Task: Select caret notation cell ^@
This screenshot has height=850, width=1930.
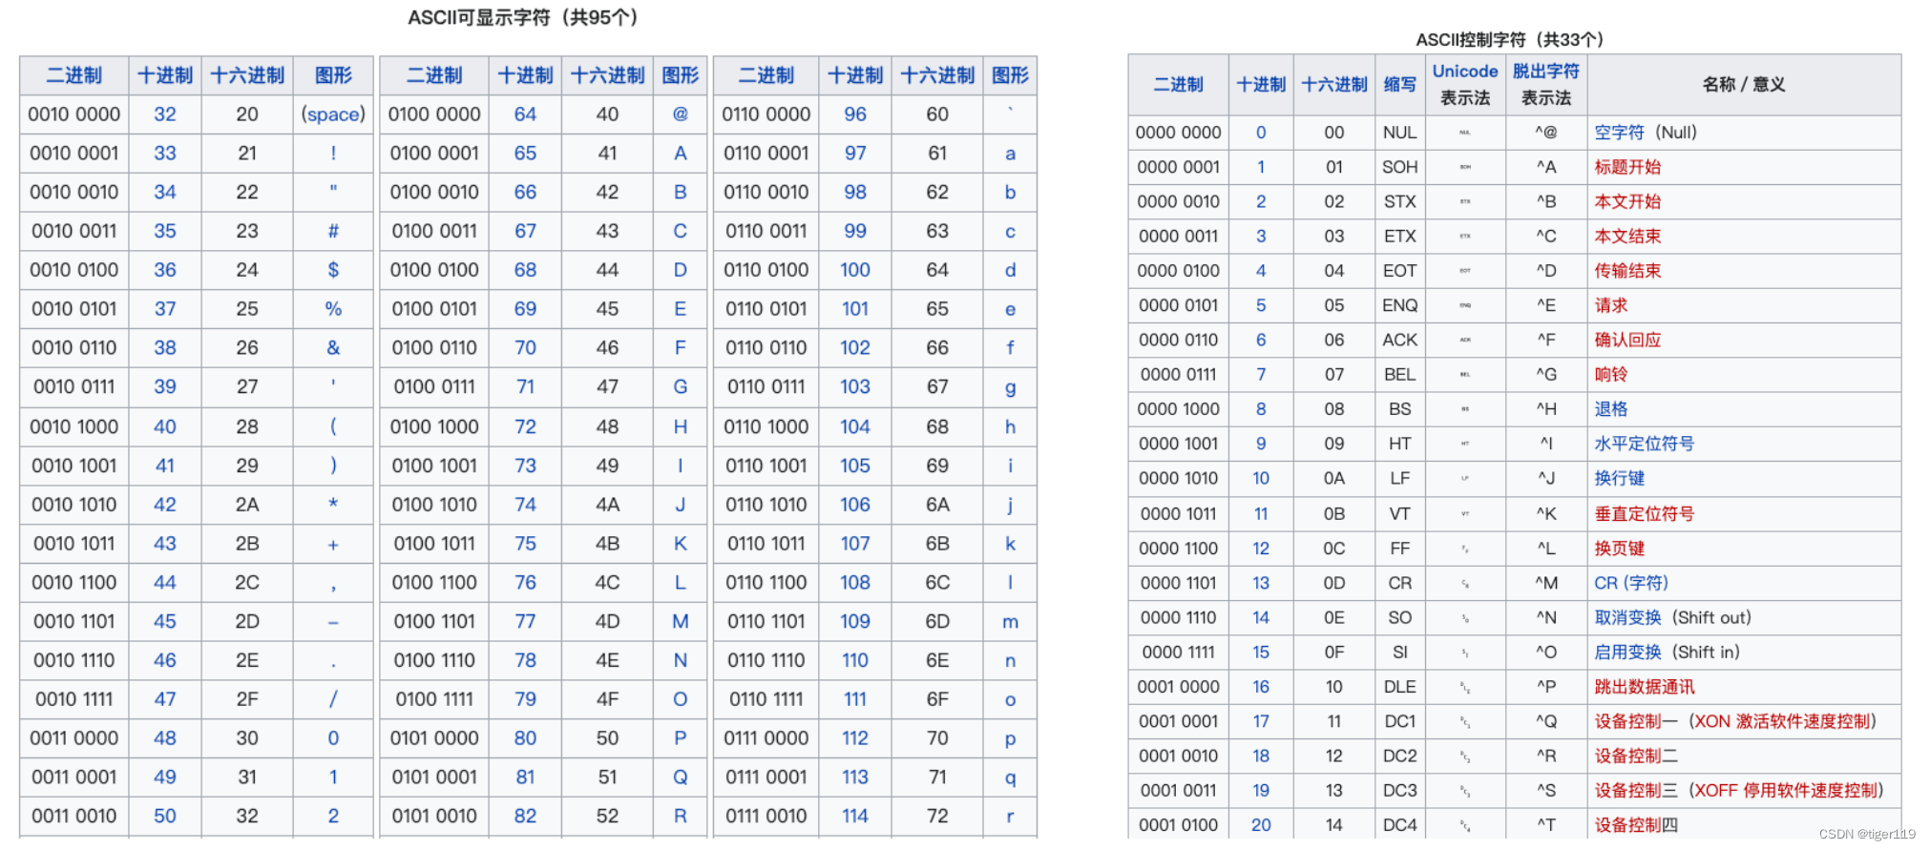Action: [1546, 133]
